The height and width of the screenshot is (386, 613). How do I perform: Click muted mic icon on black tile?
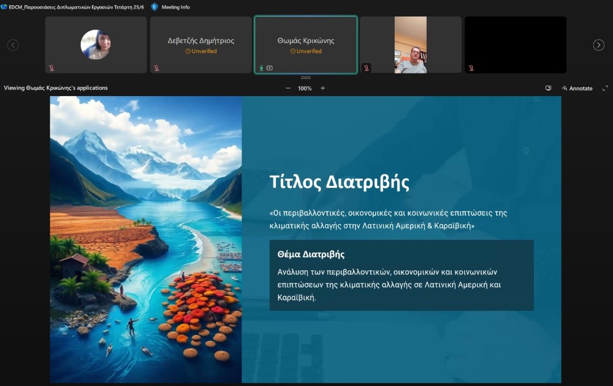(x=471, y=68)
